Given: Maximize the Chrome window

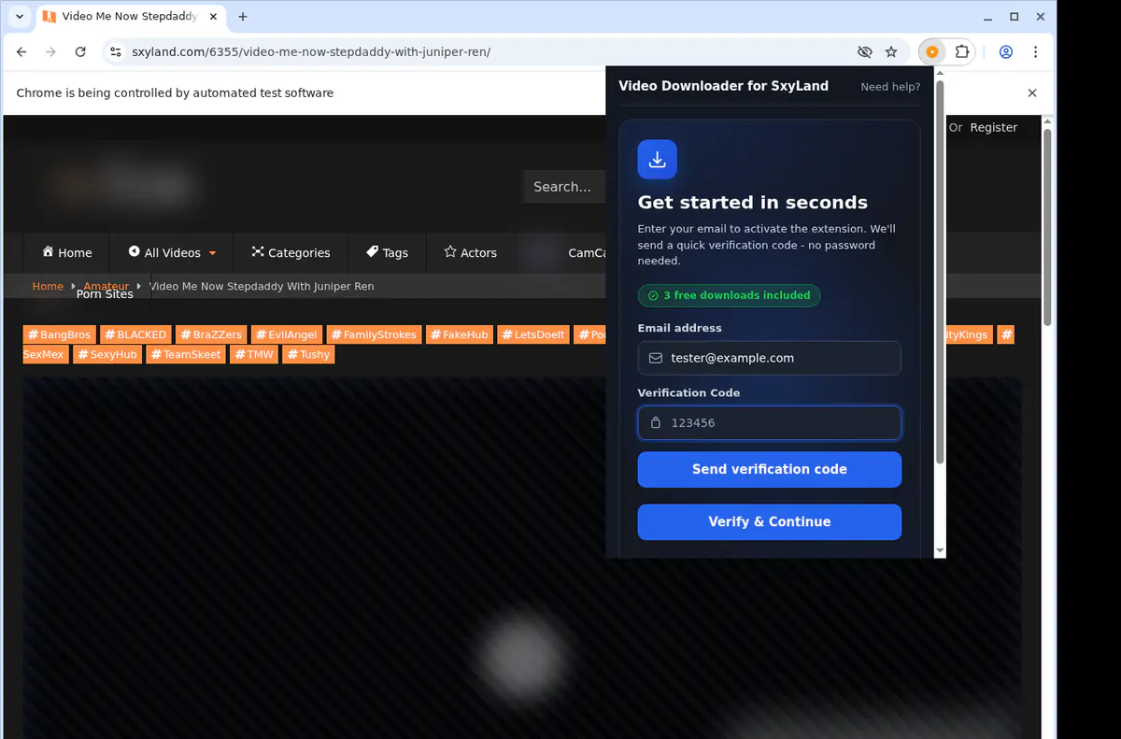Looking at the screenshot, I should tap(1015, 17).
